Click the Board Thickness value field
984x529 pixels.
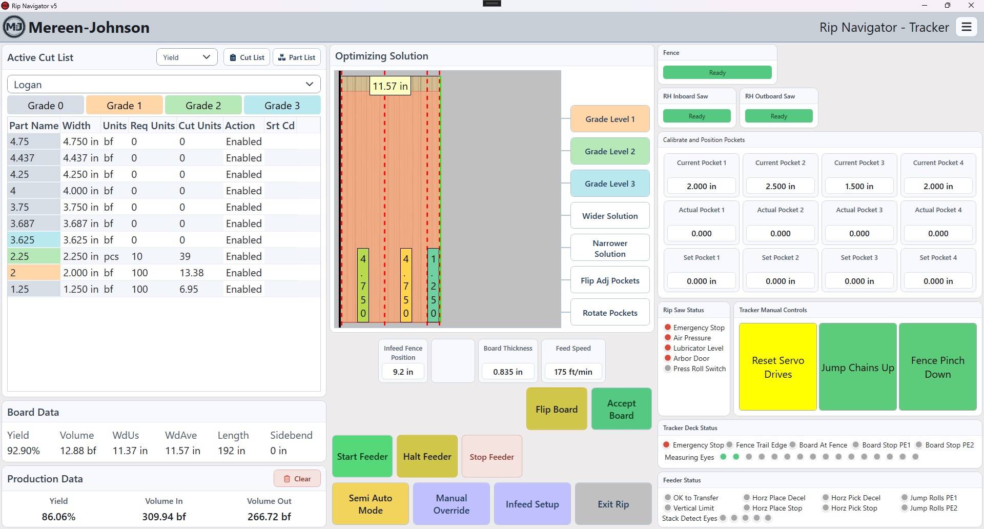(508, 372)
